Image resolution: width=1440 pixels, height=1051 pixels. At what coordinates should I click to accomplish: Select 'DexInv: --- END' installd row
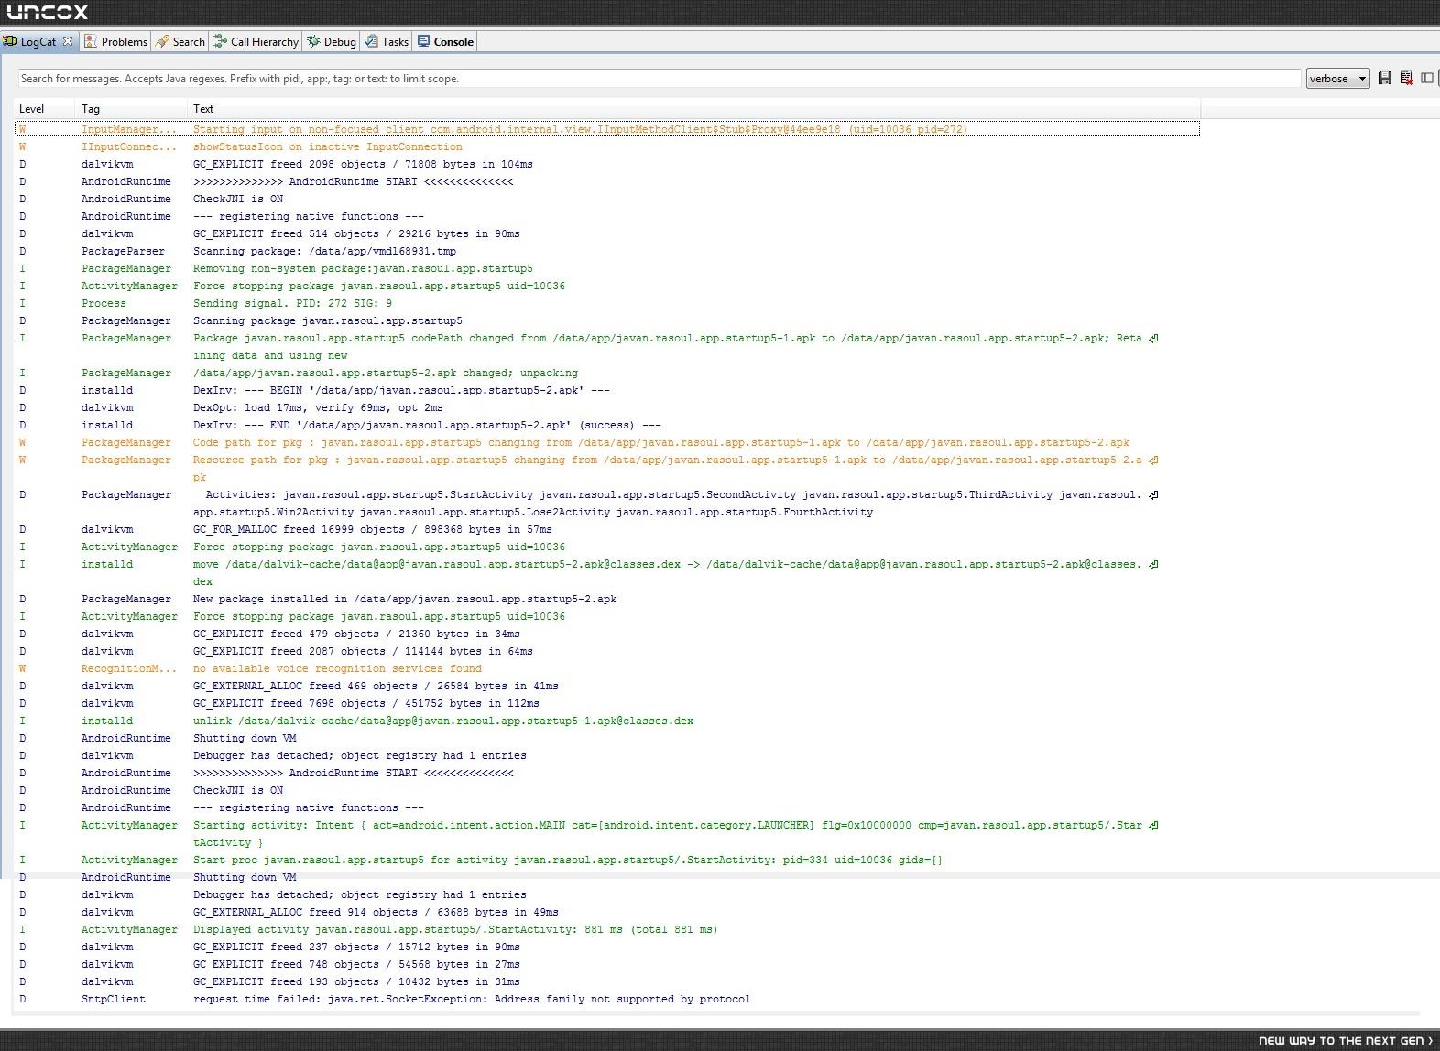(607, 426)
